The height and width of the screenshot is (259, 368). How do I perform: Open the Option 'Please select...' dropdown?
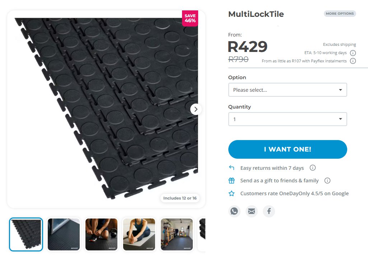tap(288, 90)
